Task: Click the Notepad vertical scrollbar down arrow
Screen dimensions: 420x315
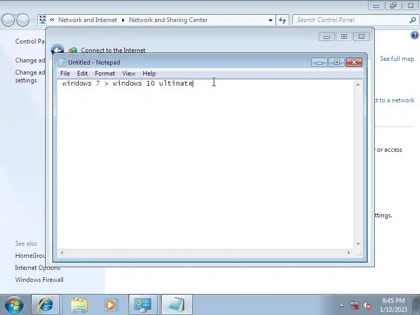Action: coord(358,244)
